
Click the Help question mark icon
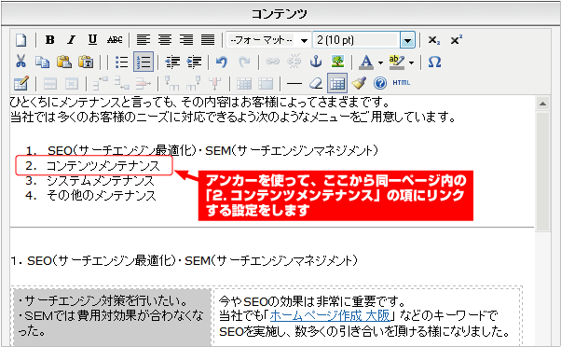(x=380, y=83)
